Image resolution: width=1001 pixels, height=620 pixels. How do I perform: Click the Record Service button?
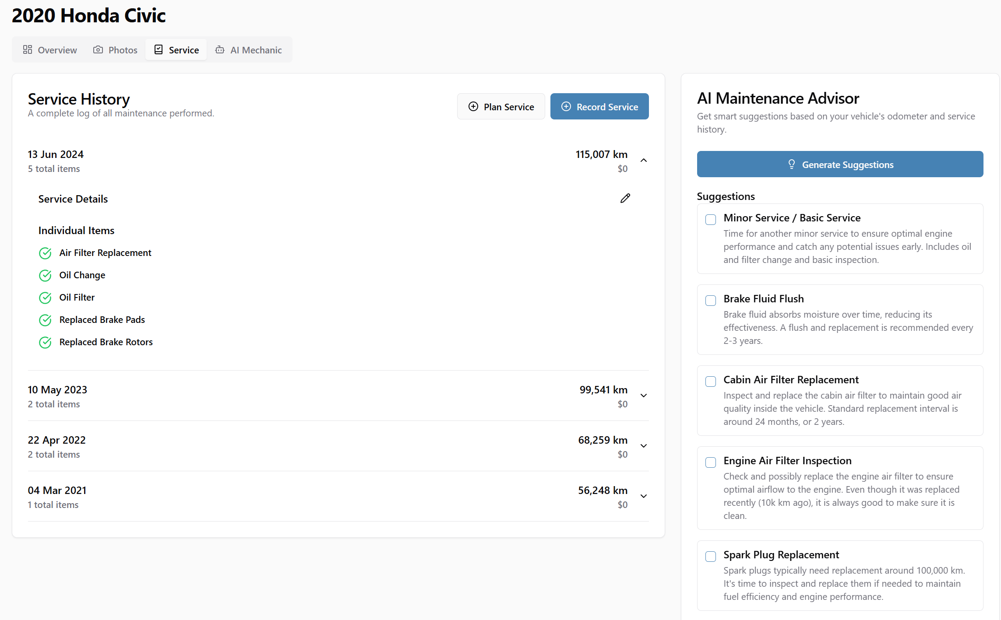pyautogui.click(x=599, y=106)
